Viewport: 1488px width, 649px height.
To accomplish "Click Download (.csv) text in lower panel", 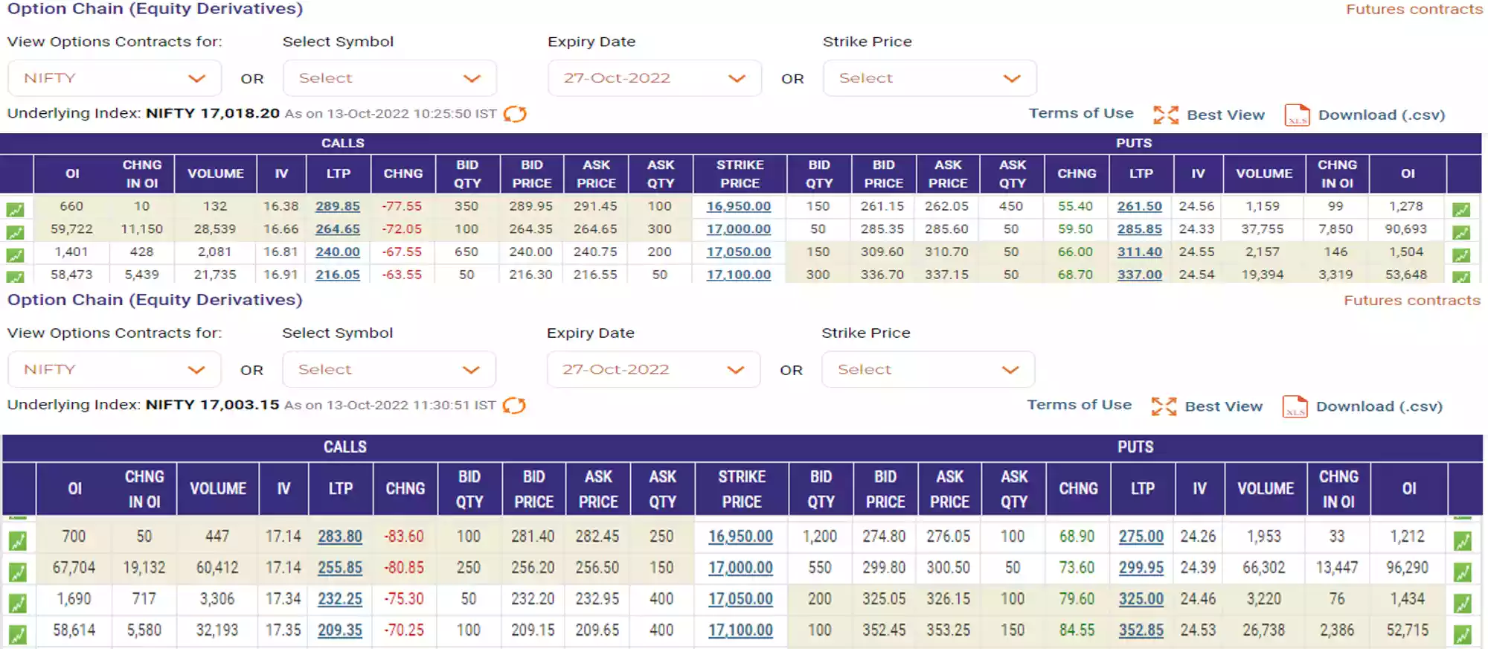I will click(x=1379, y=406).
